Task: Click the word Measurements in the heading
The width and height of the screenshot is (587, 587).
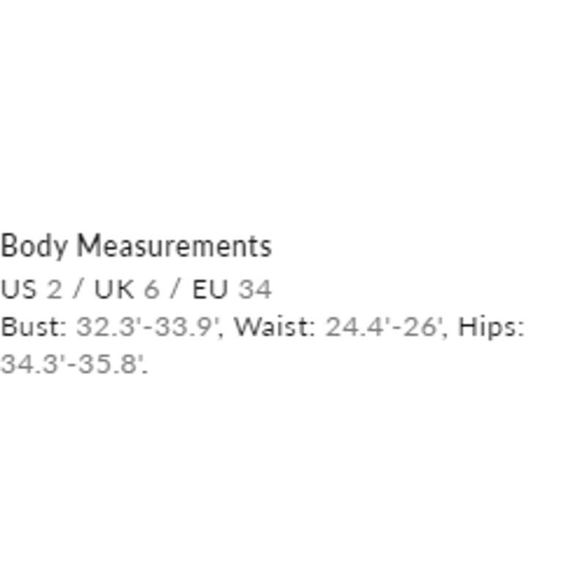Action: 174,247
